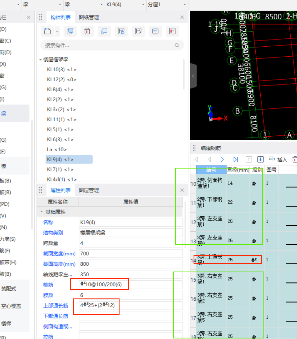297x339 pixels.
Task: Open the 分层1 layer dropdown
Action: click(185, 4)
